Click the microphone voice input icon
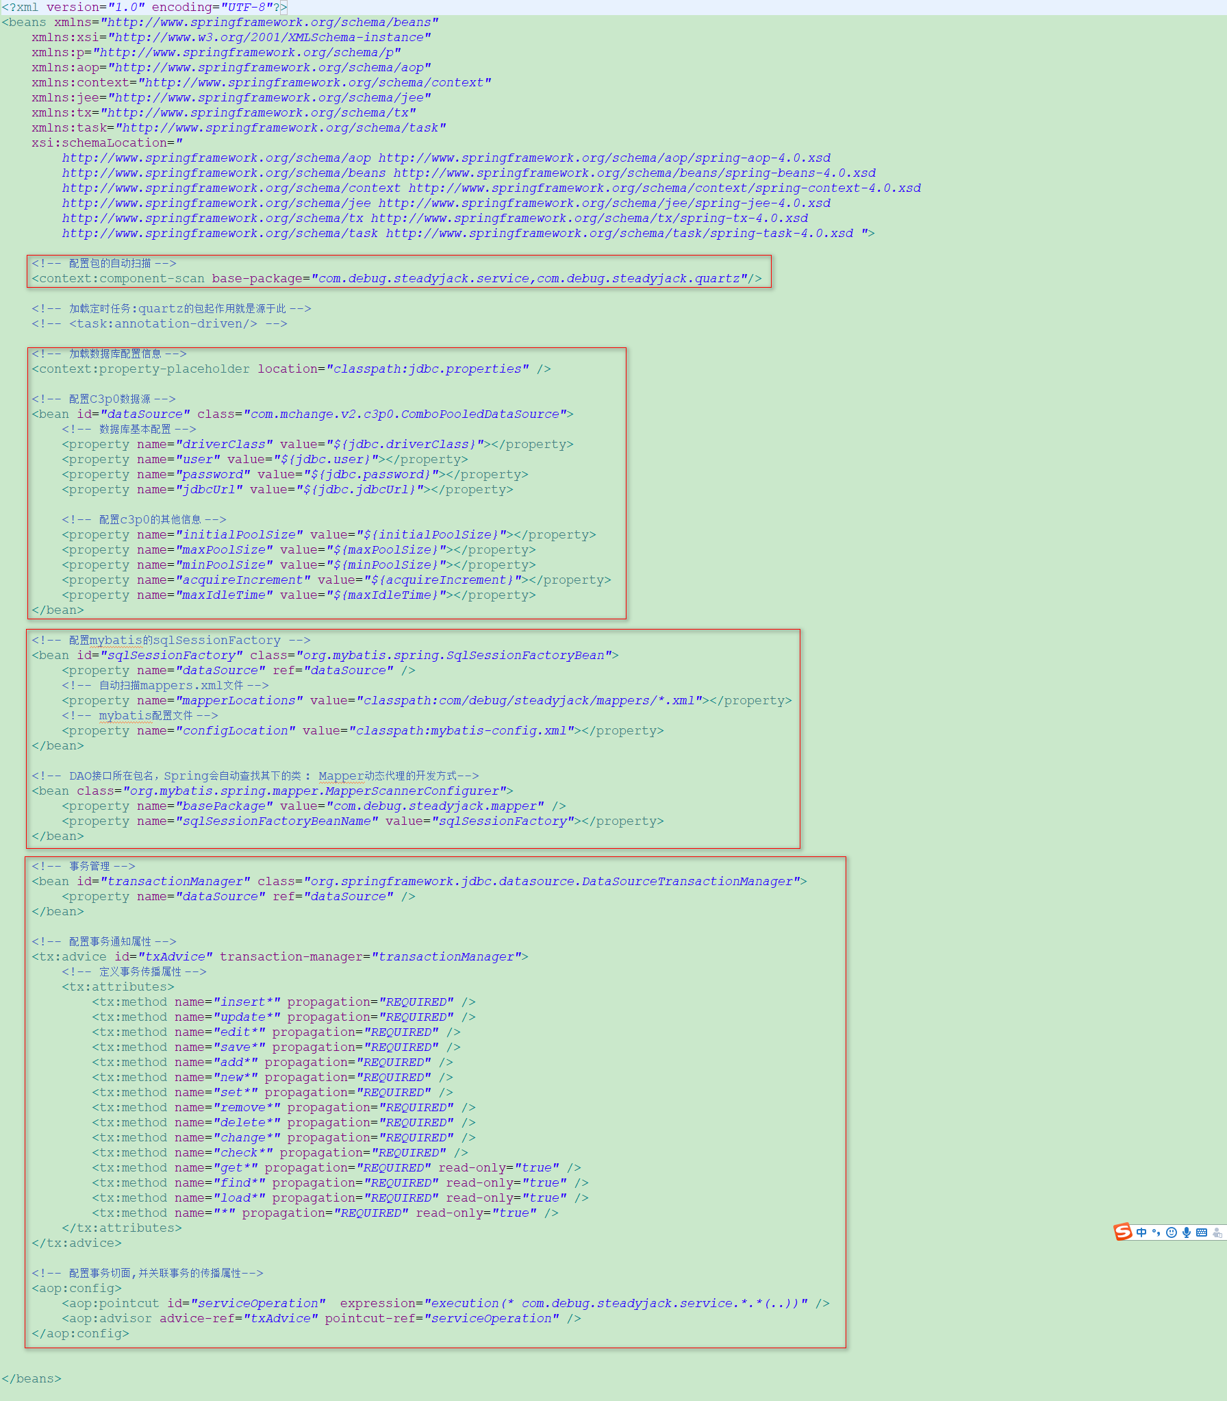Screen dimensions: 1227x1401 (1187, 1232)
